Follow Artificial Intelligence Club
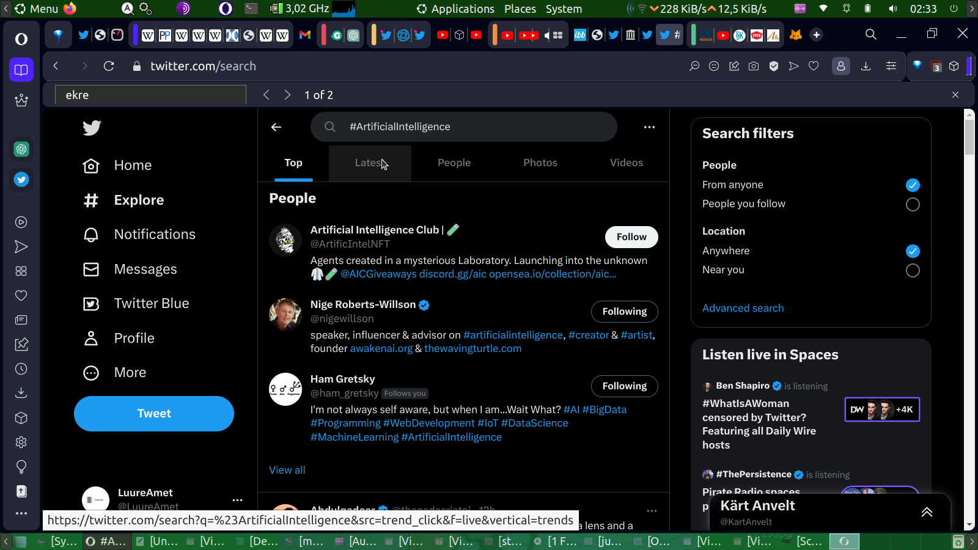 [x=631, y=237]
